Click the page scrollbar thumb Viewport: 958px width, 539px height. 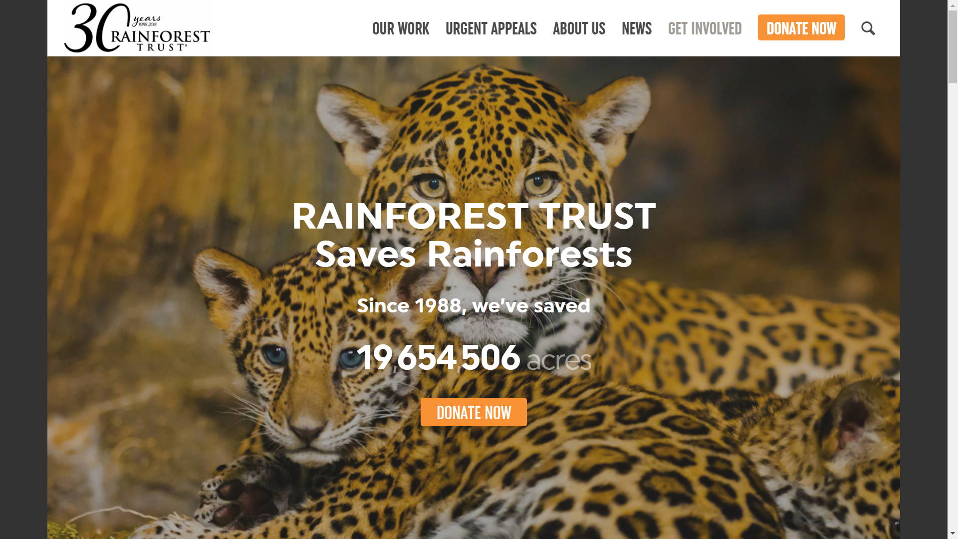coord(953,46)
